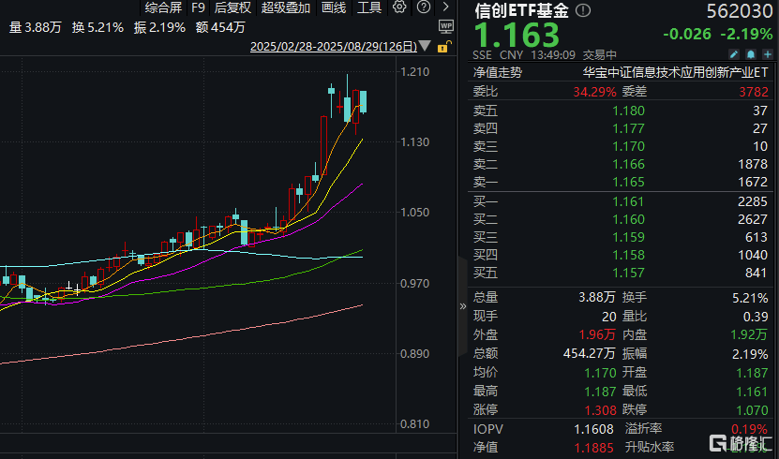779x459 pixels.
Task: Select the 卖五 price 1.180
Action: 628,111
